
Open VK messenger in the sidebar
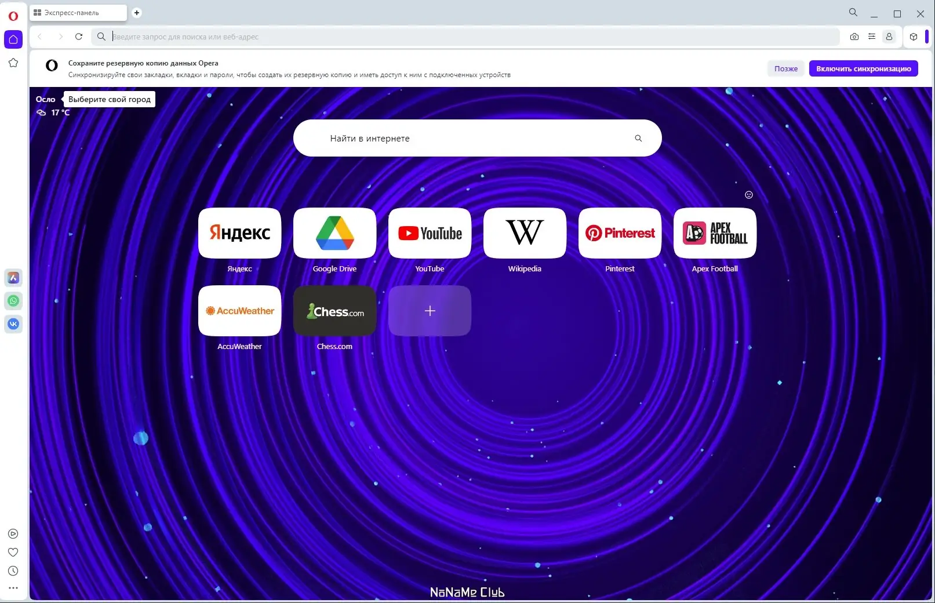click(13, 324)
